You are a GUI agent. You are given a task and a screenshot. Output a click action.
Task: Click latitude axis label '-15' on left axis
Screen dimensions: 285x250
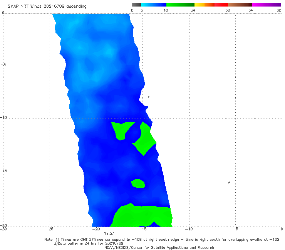click(3, 171)
